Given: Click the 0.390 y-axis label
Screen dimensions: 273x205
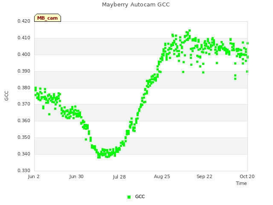Looking at the screenshot, I should tap(24, 71).
